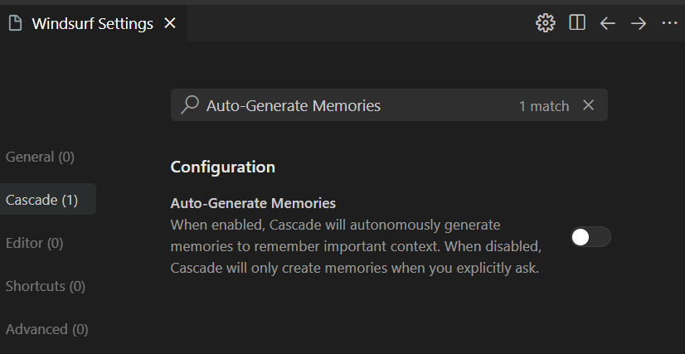
Task: Click the Configuration section heading
Action: (223, 167)
